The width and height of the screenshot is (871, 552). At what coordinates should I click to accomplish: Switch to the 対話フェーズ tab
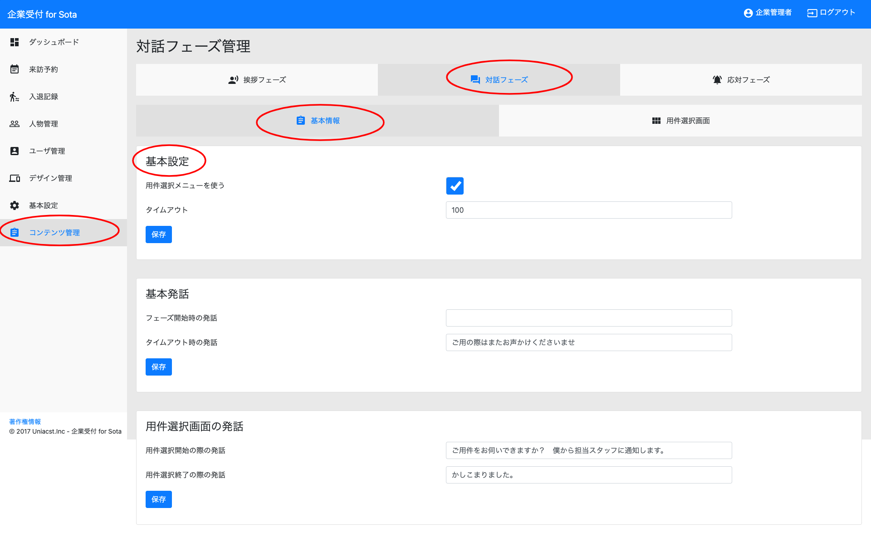(499, 80)
